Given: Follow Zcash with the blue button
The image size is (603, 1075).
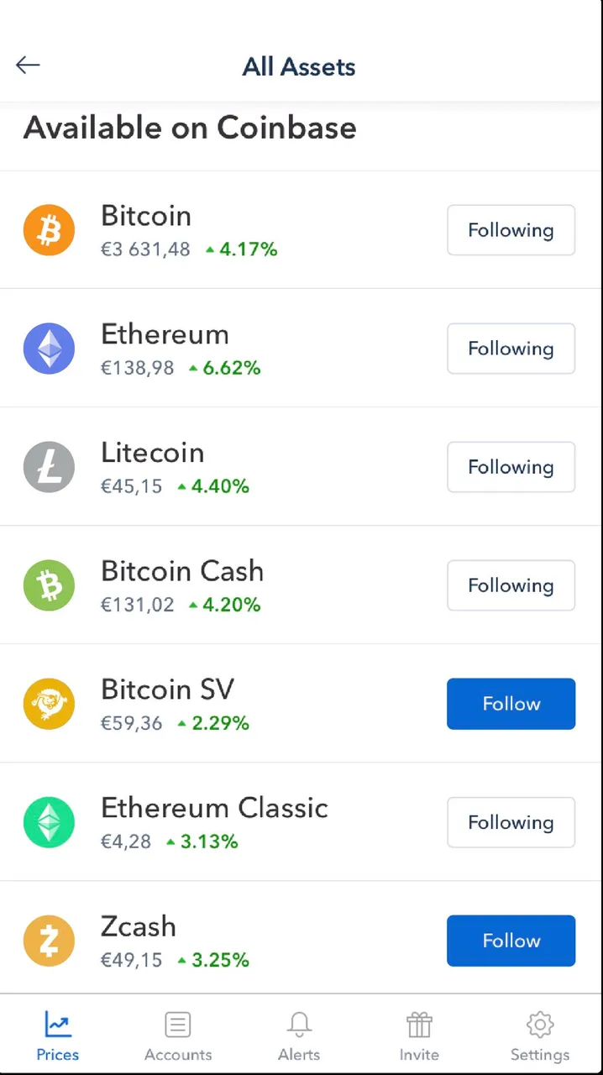Looking at the screenshot, I should (x=511, y=941).
